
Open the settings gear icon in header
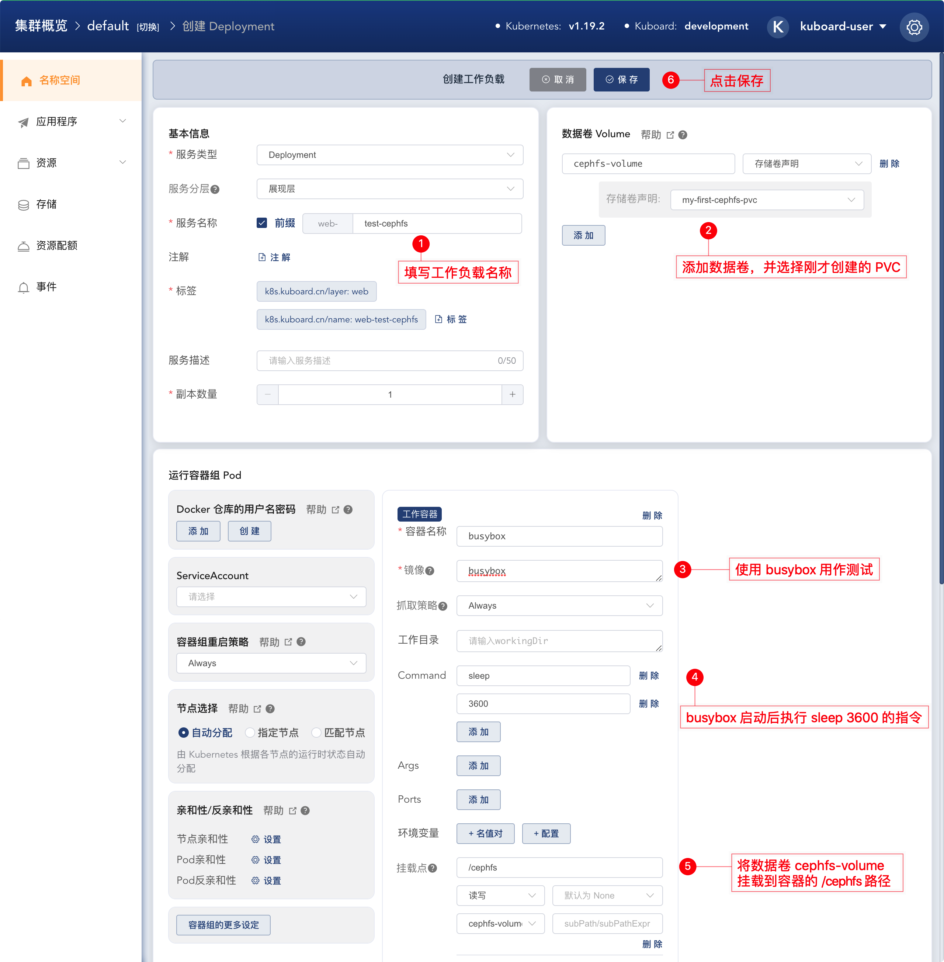pyautogui.click(x=914, y=27)
